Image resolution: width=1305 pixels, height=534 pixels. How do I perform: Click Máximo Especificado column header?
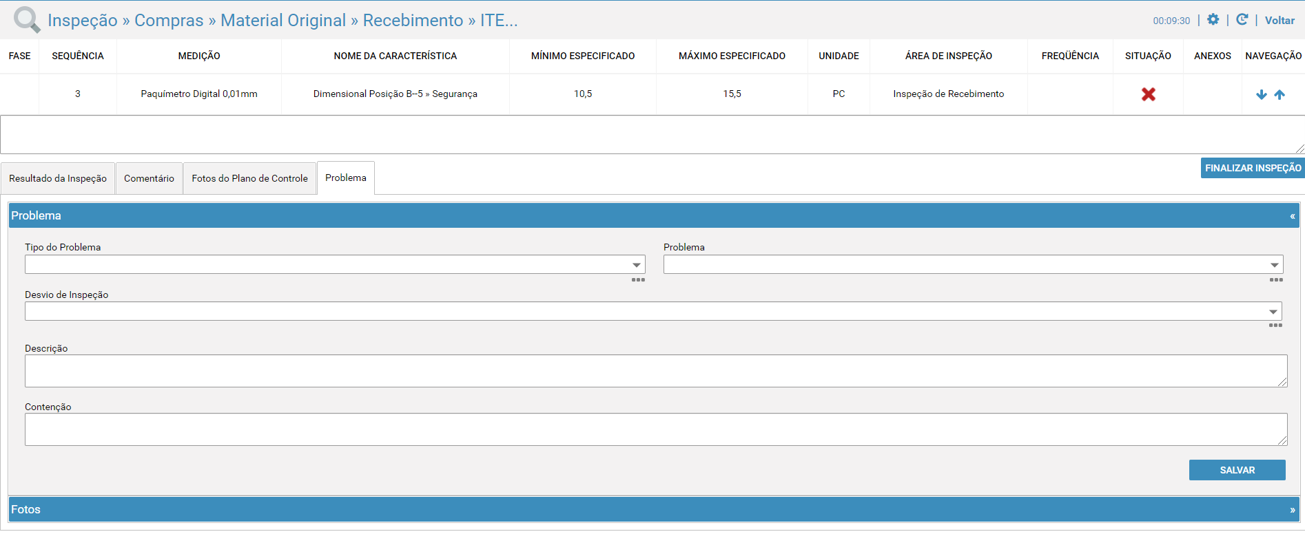click(x=732, y=56)
